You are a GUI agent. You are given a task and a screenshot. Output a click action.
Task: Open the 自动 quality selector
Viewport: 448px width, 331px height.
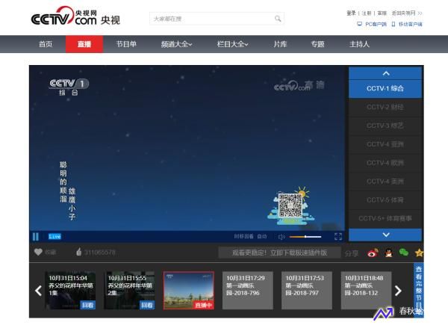262,236
